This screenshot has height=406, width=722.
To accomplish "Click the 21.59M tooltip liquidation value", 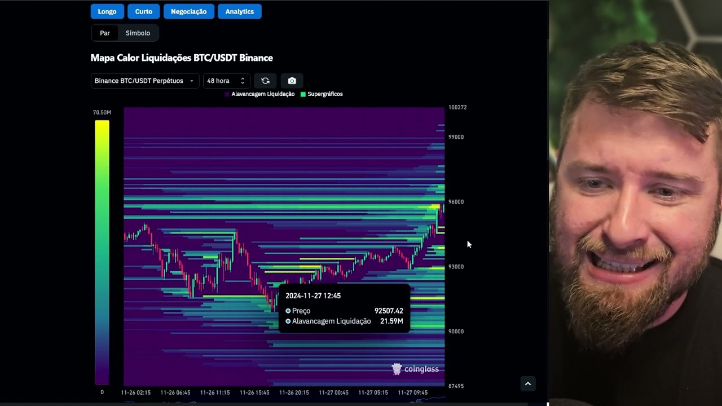I will click(x=391, y=321).
